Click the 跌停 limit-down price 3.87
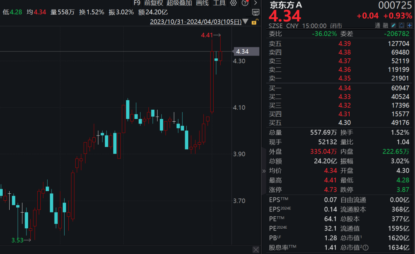Viewport: 415px width, 254px height. point(403,190)
